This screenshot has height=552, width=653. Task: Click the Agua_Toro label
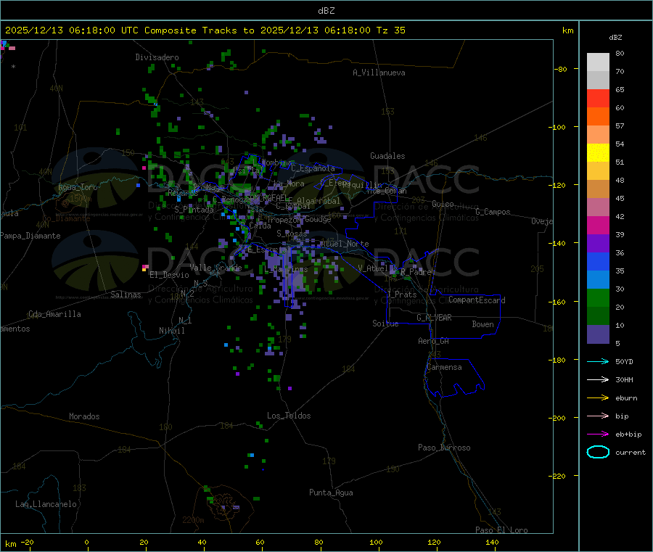(78, 187)
